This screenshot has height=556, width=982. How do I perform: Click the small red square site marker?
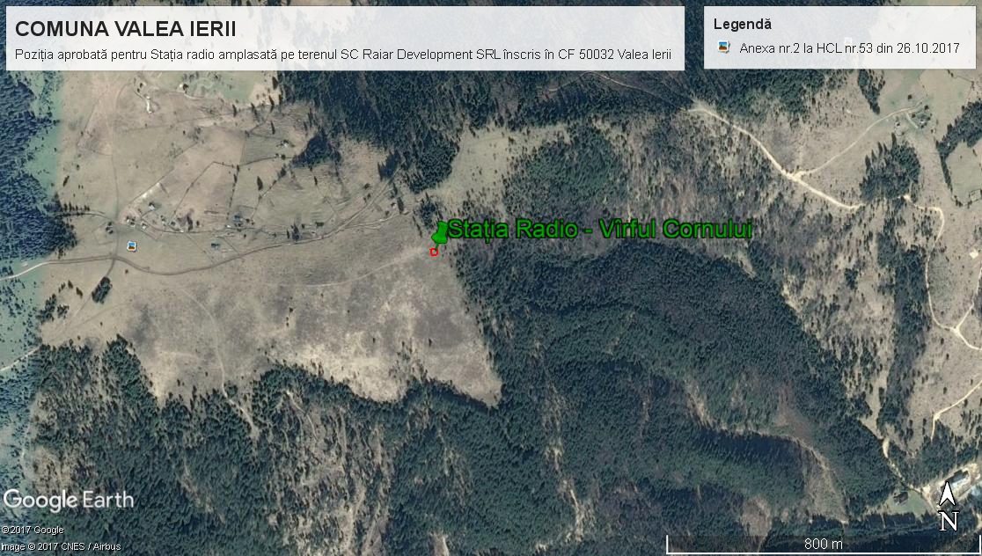(x=434, y=252)
